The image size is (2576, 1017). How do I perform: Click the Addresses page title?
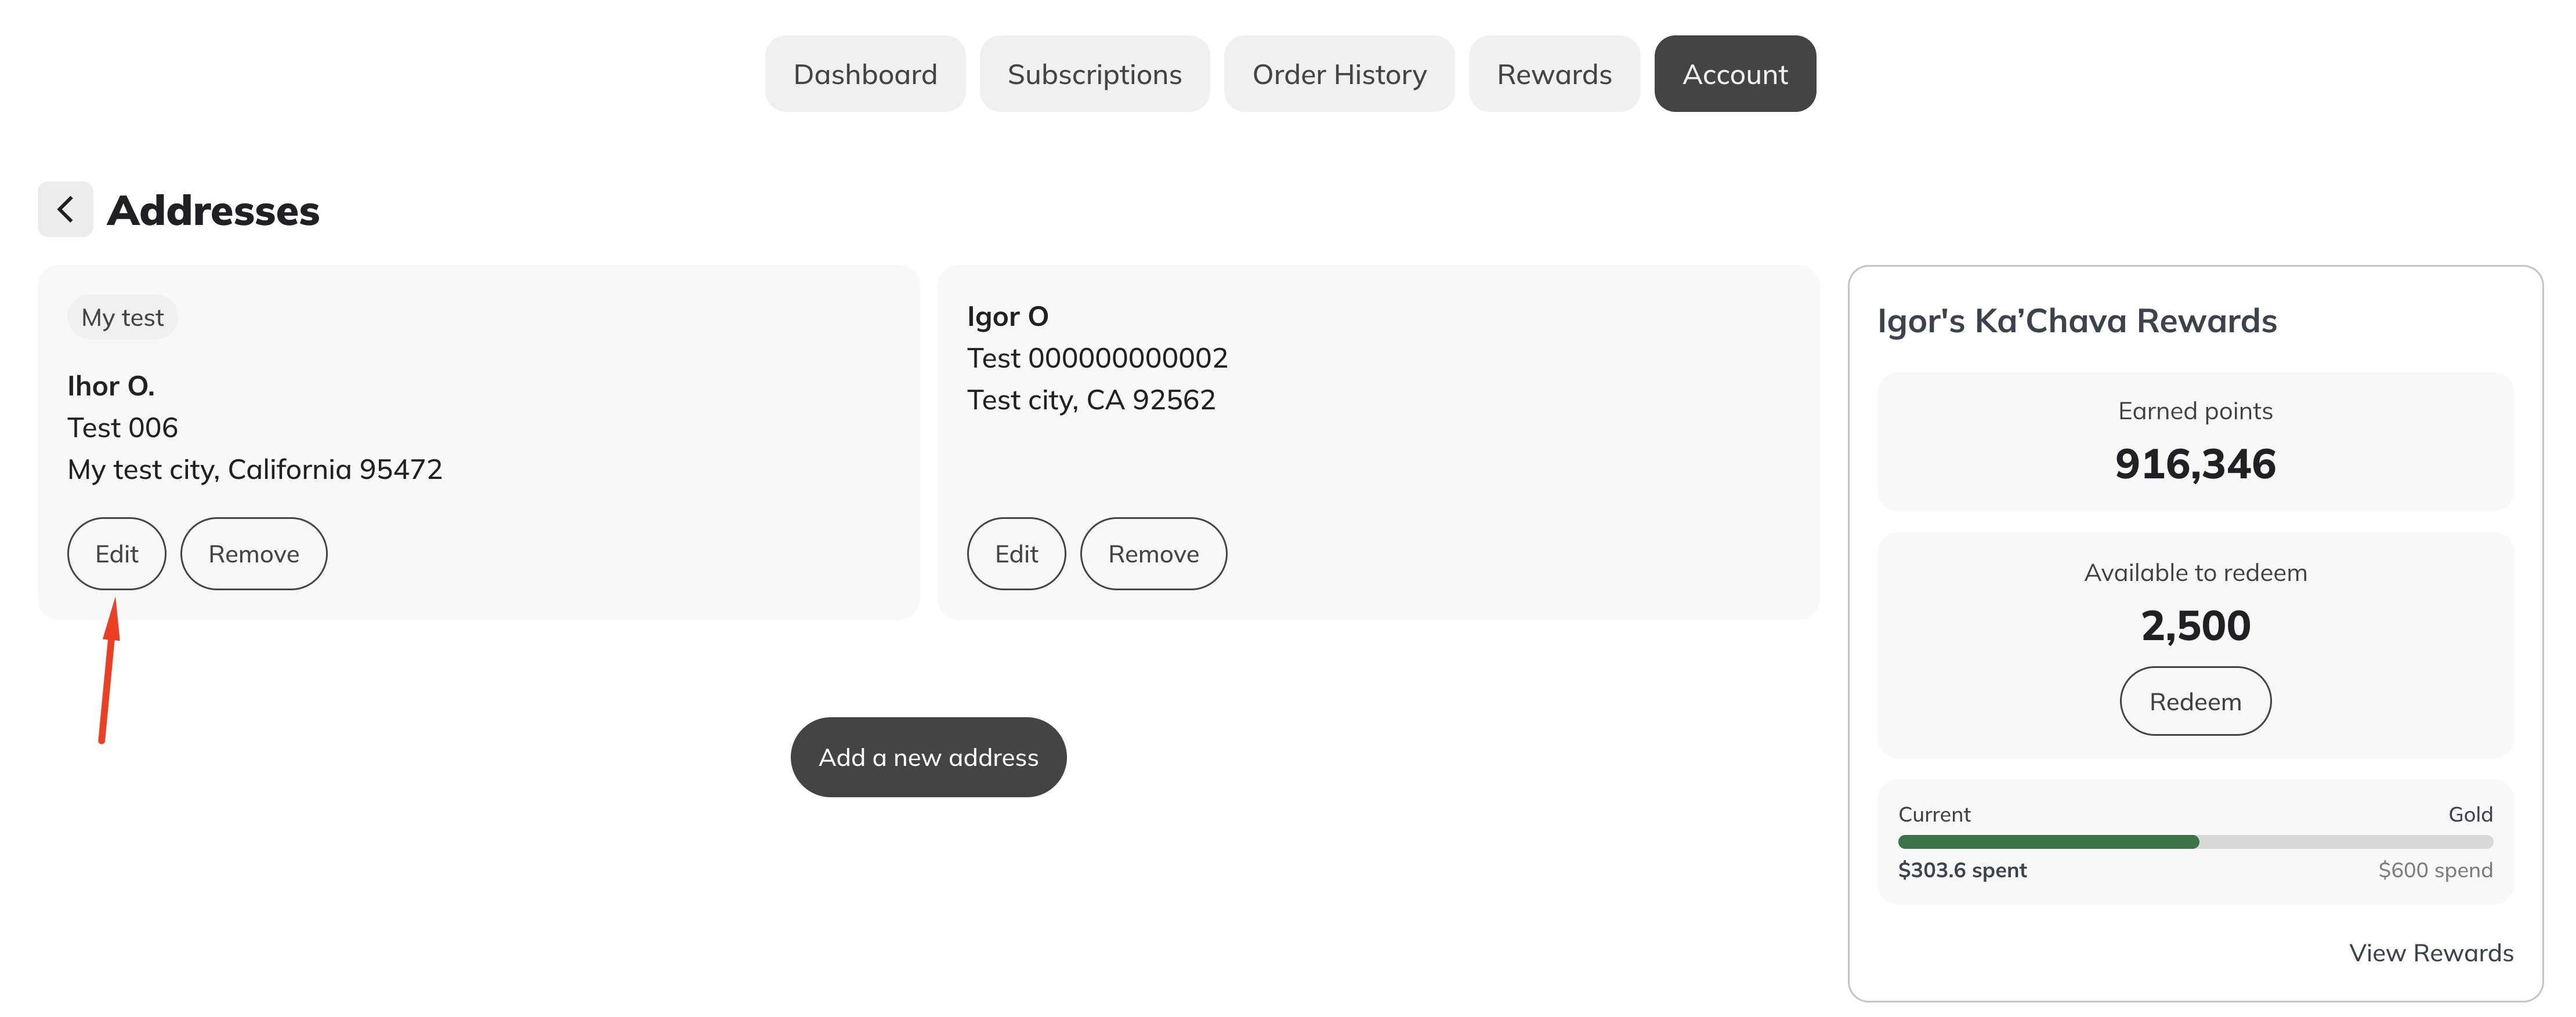pos(213,211)
